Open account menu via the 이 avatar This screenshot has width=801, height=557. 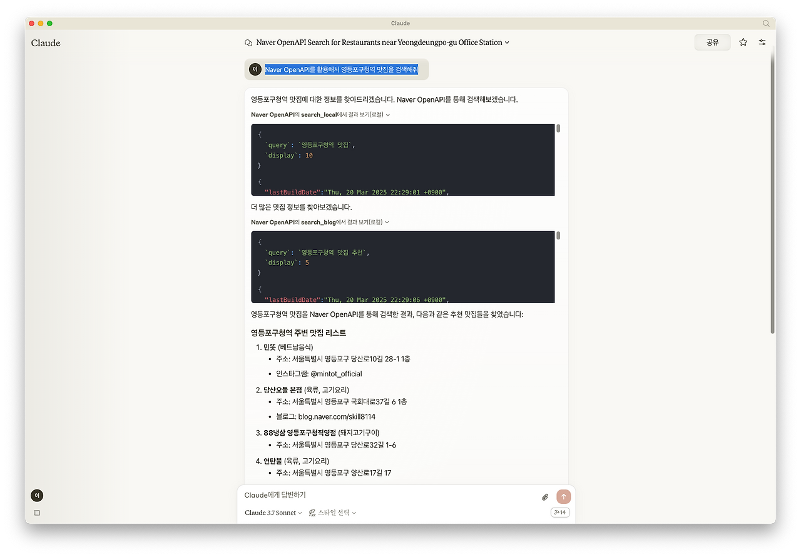[x=36, y=495]
